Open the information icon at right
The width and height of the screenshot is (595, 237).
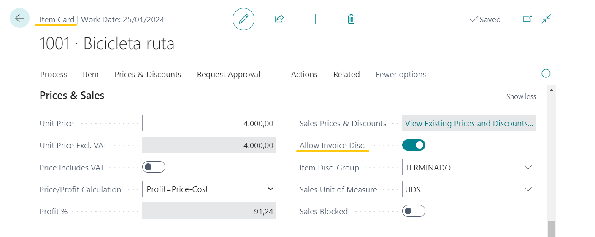click(546, 74)
